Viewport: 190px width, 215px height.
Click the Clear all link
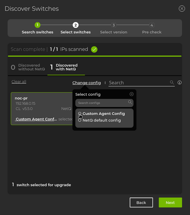19,81
